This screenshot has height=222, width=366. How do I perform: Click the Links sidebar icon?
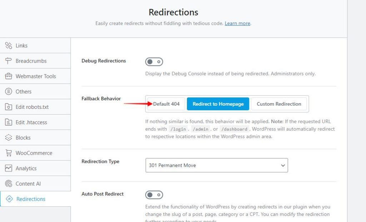9,45
